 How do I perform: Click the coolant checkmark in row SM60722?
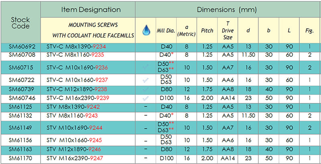(145, 80)
